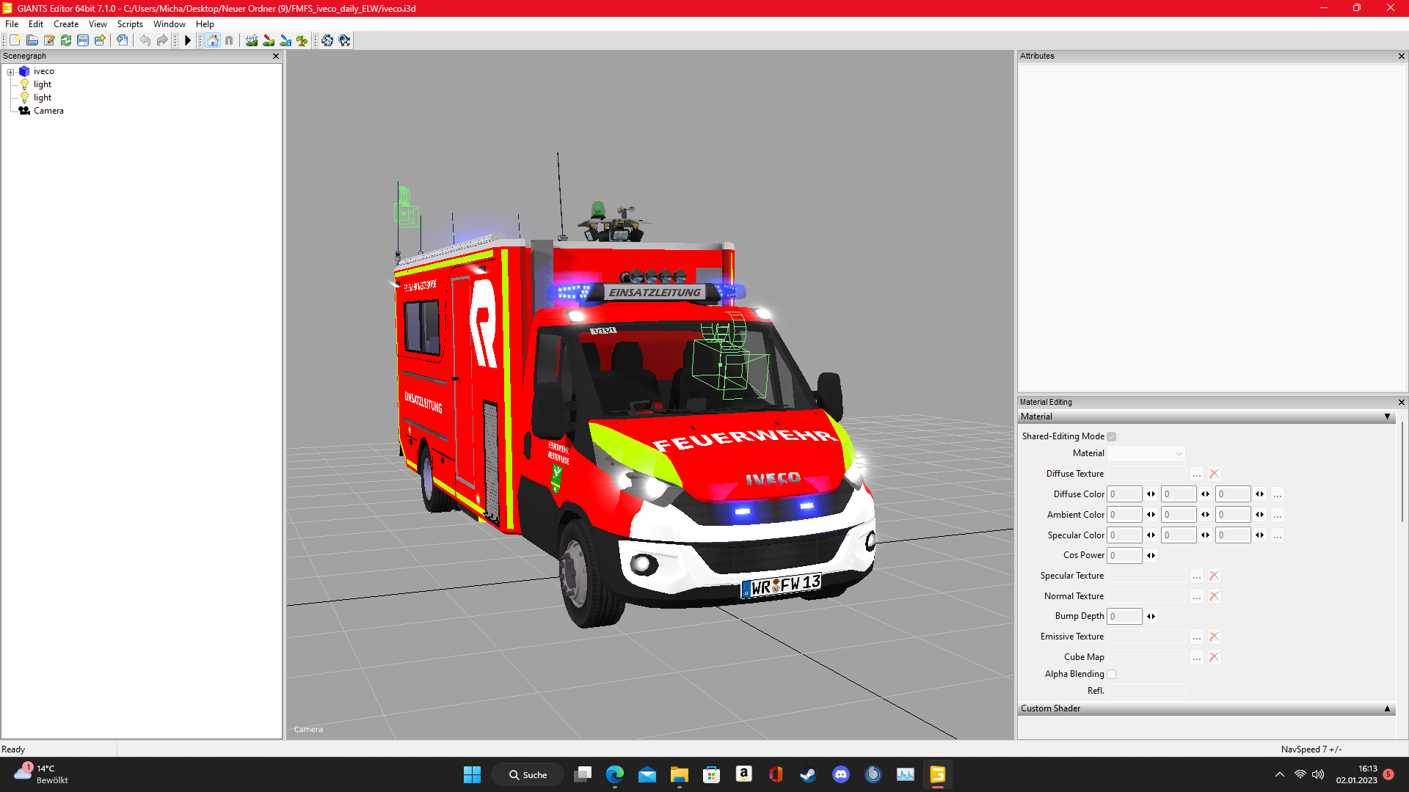The width and height of the screenshot is (1409, 792).
Task: Click the import/duplicate page icon
Action: (x=123, y=40)
